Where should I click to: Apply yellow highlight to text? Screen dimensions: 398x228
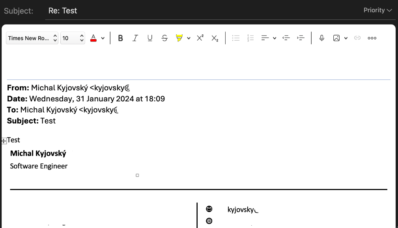pos(179,38)
